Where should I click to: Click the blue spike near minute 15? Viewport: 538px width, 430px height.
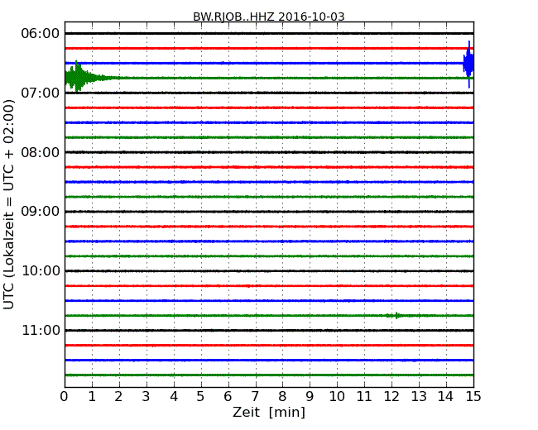468,64
